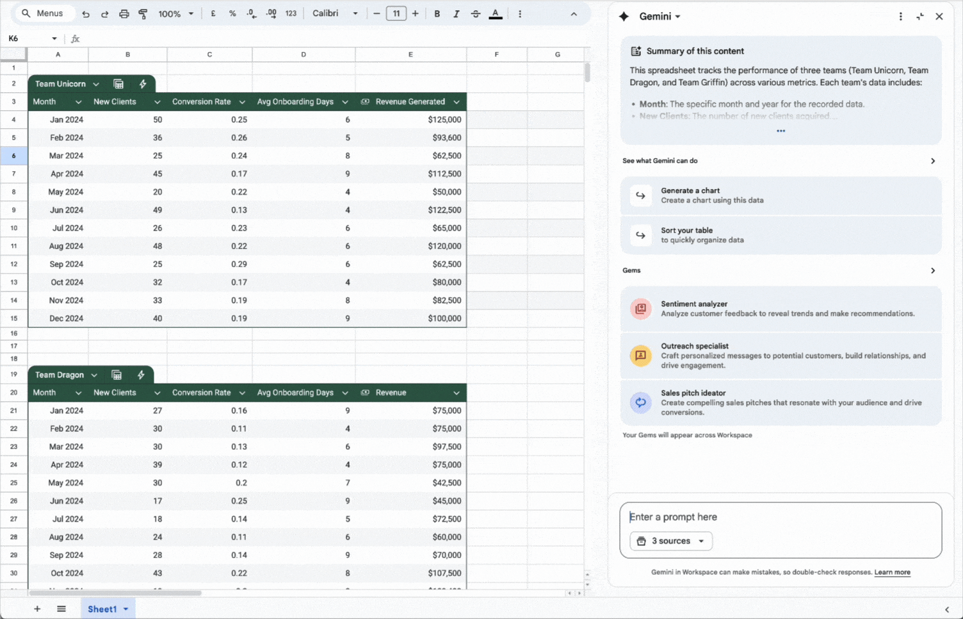The width and height of the screenshot is (963, 619).
Task: Click the increase decimal places icon
Action: [x=271, y=13]
